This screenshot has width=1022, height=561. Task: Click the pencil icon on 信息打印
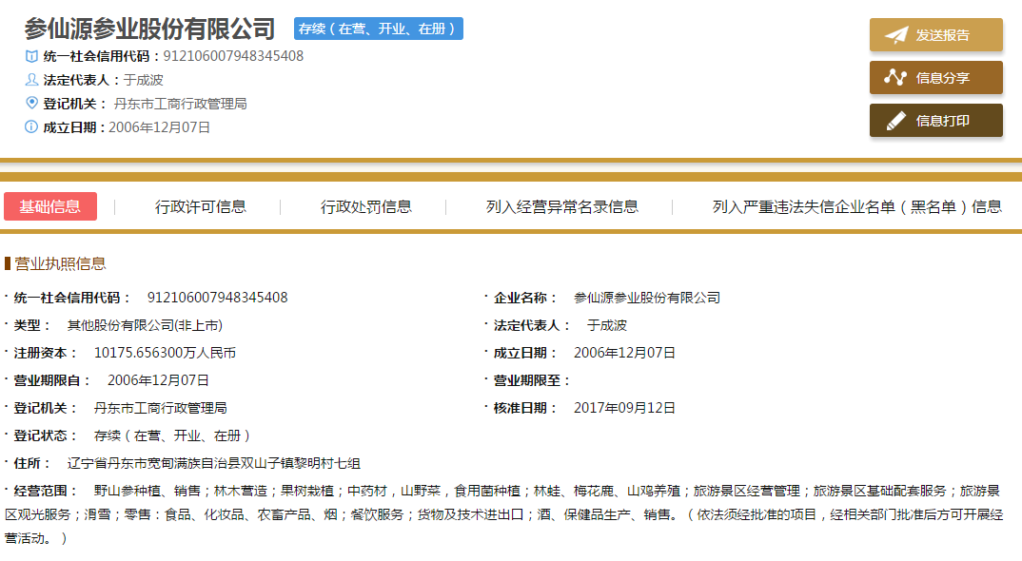click(895, 121)
